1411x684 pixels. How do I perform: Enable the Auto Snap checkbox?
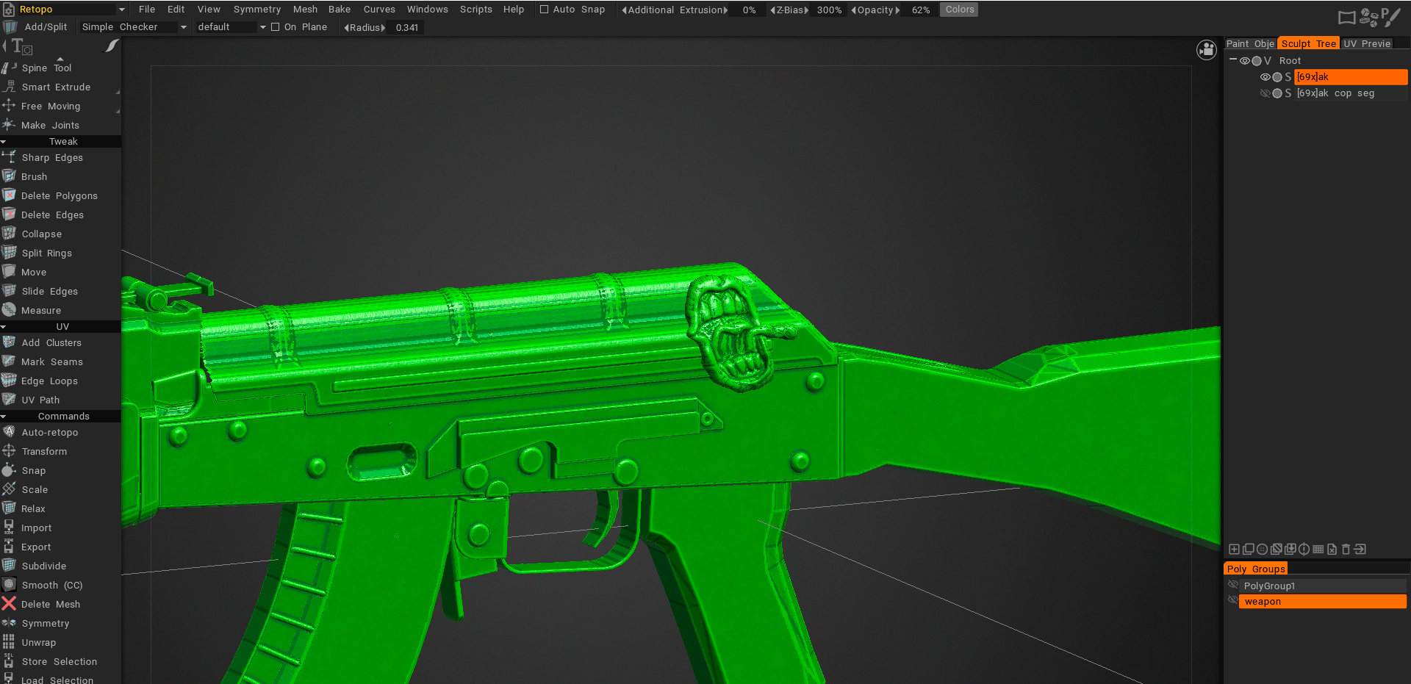(x=545, y=10)
